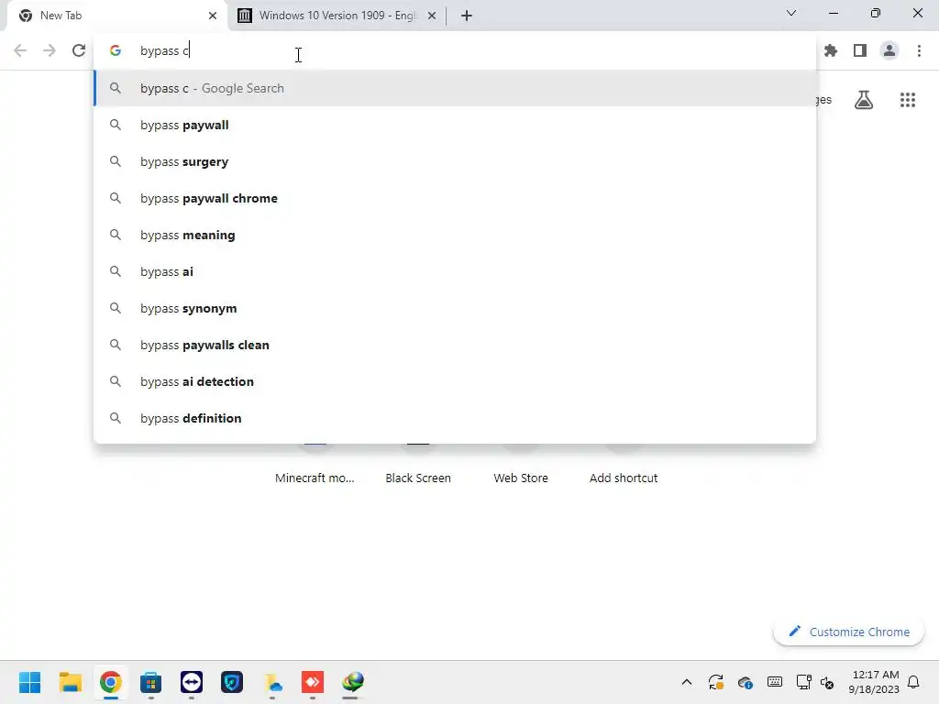This screenshot has width=939, height=704.
Task: Pick the 'bypass paywall chrome' suggestion
Action: 455,198
